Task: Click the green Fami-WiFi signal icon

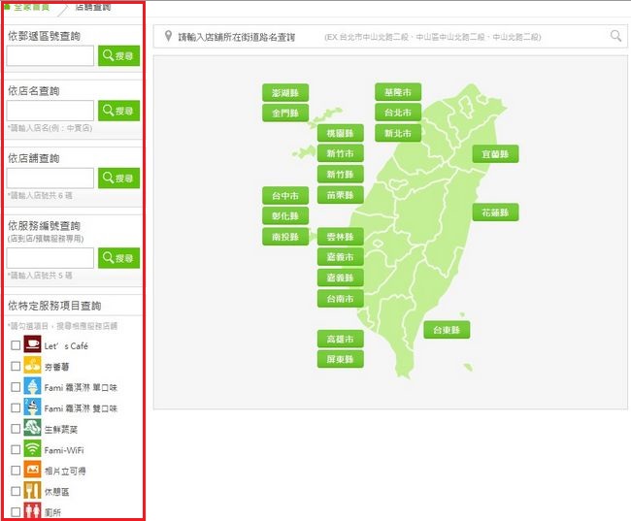Action: click(x=32, y=449)
